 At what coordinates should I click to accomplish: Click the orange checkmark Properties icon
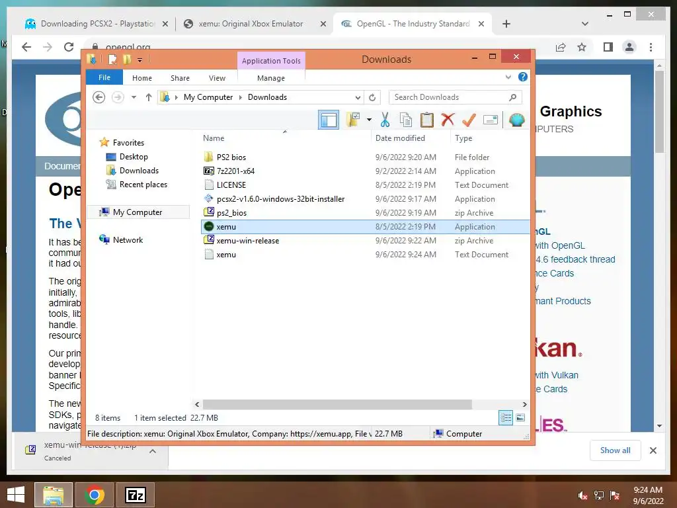[x=469, y=120]
